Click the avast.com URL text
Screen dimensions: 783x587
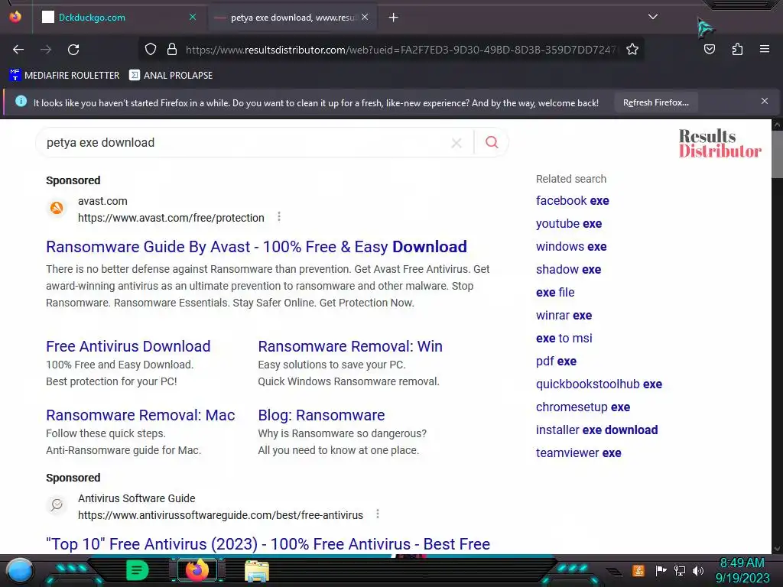[x=171, y=218]
